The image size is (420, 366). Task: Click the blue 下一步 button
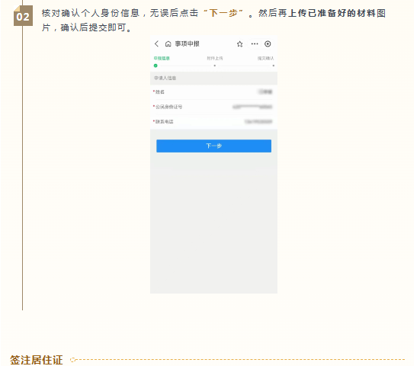click(x=213, y=146)
